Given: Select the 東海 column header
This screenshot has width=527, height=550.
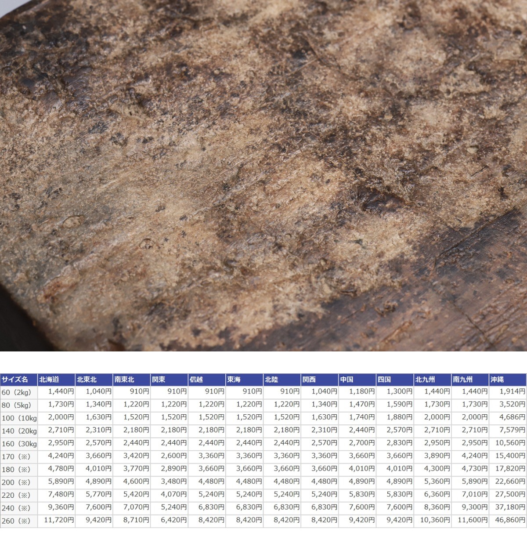Looking at the screenshot, I should pos(245,380).
